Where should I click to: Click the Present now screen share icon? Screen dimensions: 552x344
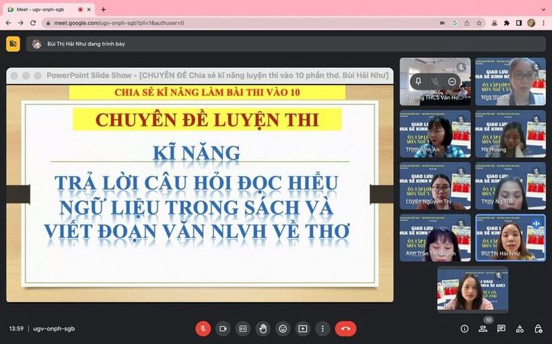point(303,329)
